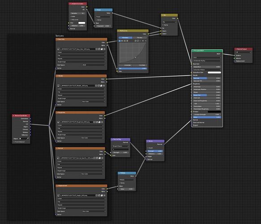Image resolution: width=261 pixels, height=224 pixels.
Task: Open Color Space dropdown in Base Color node
Action: point(94,65)
